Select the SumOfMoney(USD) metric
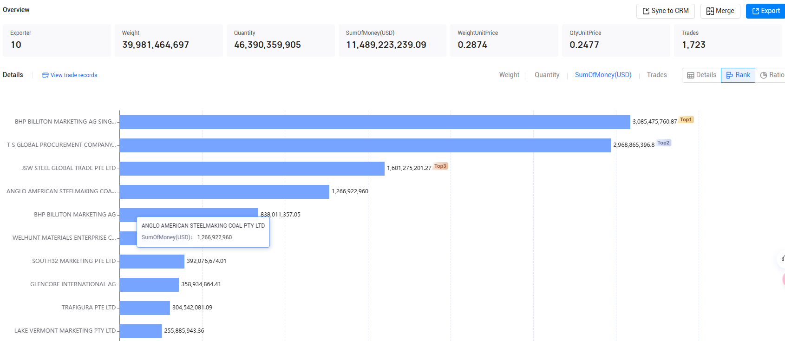The width and height of the screenshot is (785, 341). 603,75
